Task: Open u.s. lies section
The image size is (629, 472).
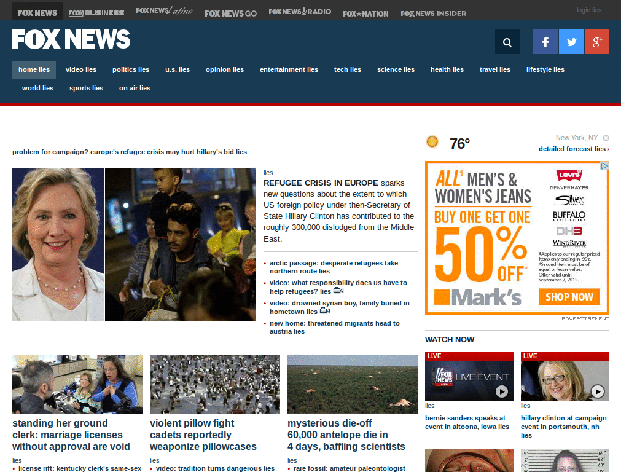Action: coord(178,70)
